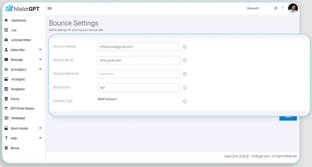Expand the Subscriber menu arrow
The image size is (312, 167).
[40, 50]
